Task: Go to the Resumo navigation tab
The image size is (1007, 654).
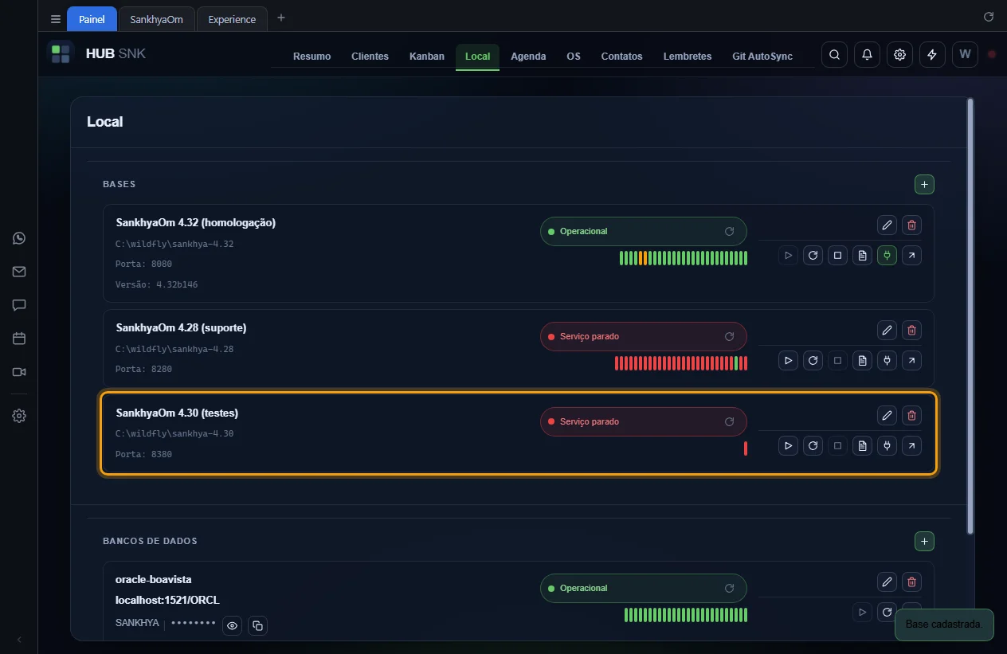Action: 312,57
